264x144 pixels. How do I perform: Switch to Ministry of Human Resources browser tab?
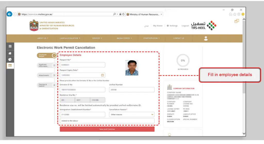click(144, 14)
